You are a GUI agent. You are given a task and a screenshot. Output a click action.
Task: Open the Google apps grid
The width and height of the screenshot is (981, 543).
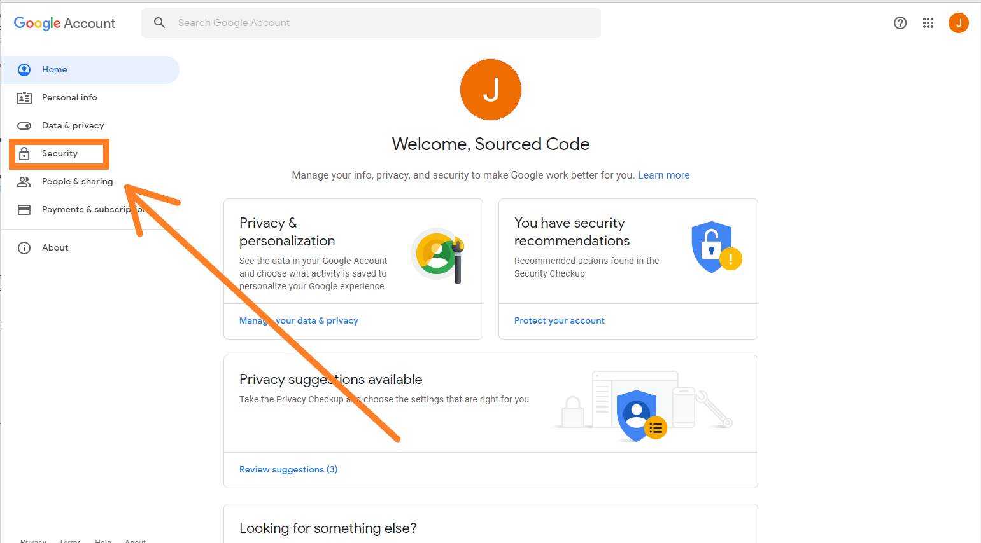coord(928,23)
